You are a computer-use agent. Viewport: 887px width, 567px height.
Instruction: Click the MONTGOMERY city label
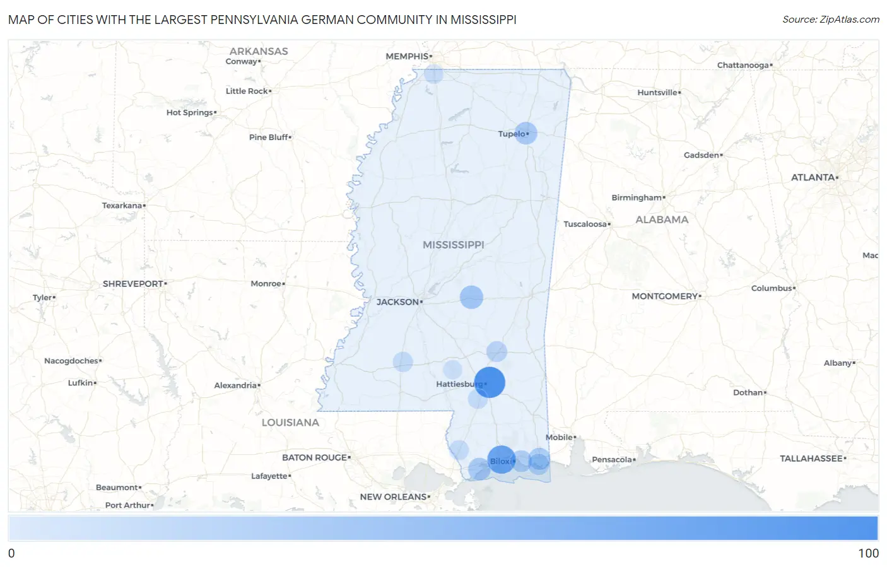point(665,296)
